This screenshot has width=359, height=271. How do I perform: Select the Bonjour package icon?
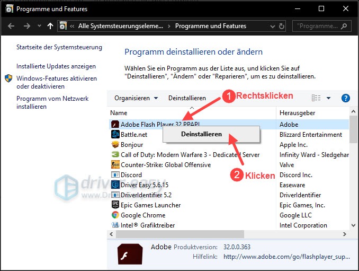click(x=115, y=144)
